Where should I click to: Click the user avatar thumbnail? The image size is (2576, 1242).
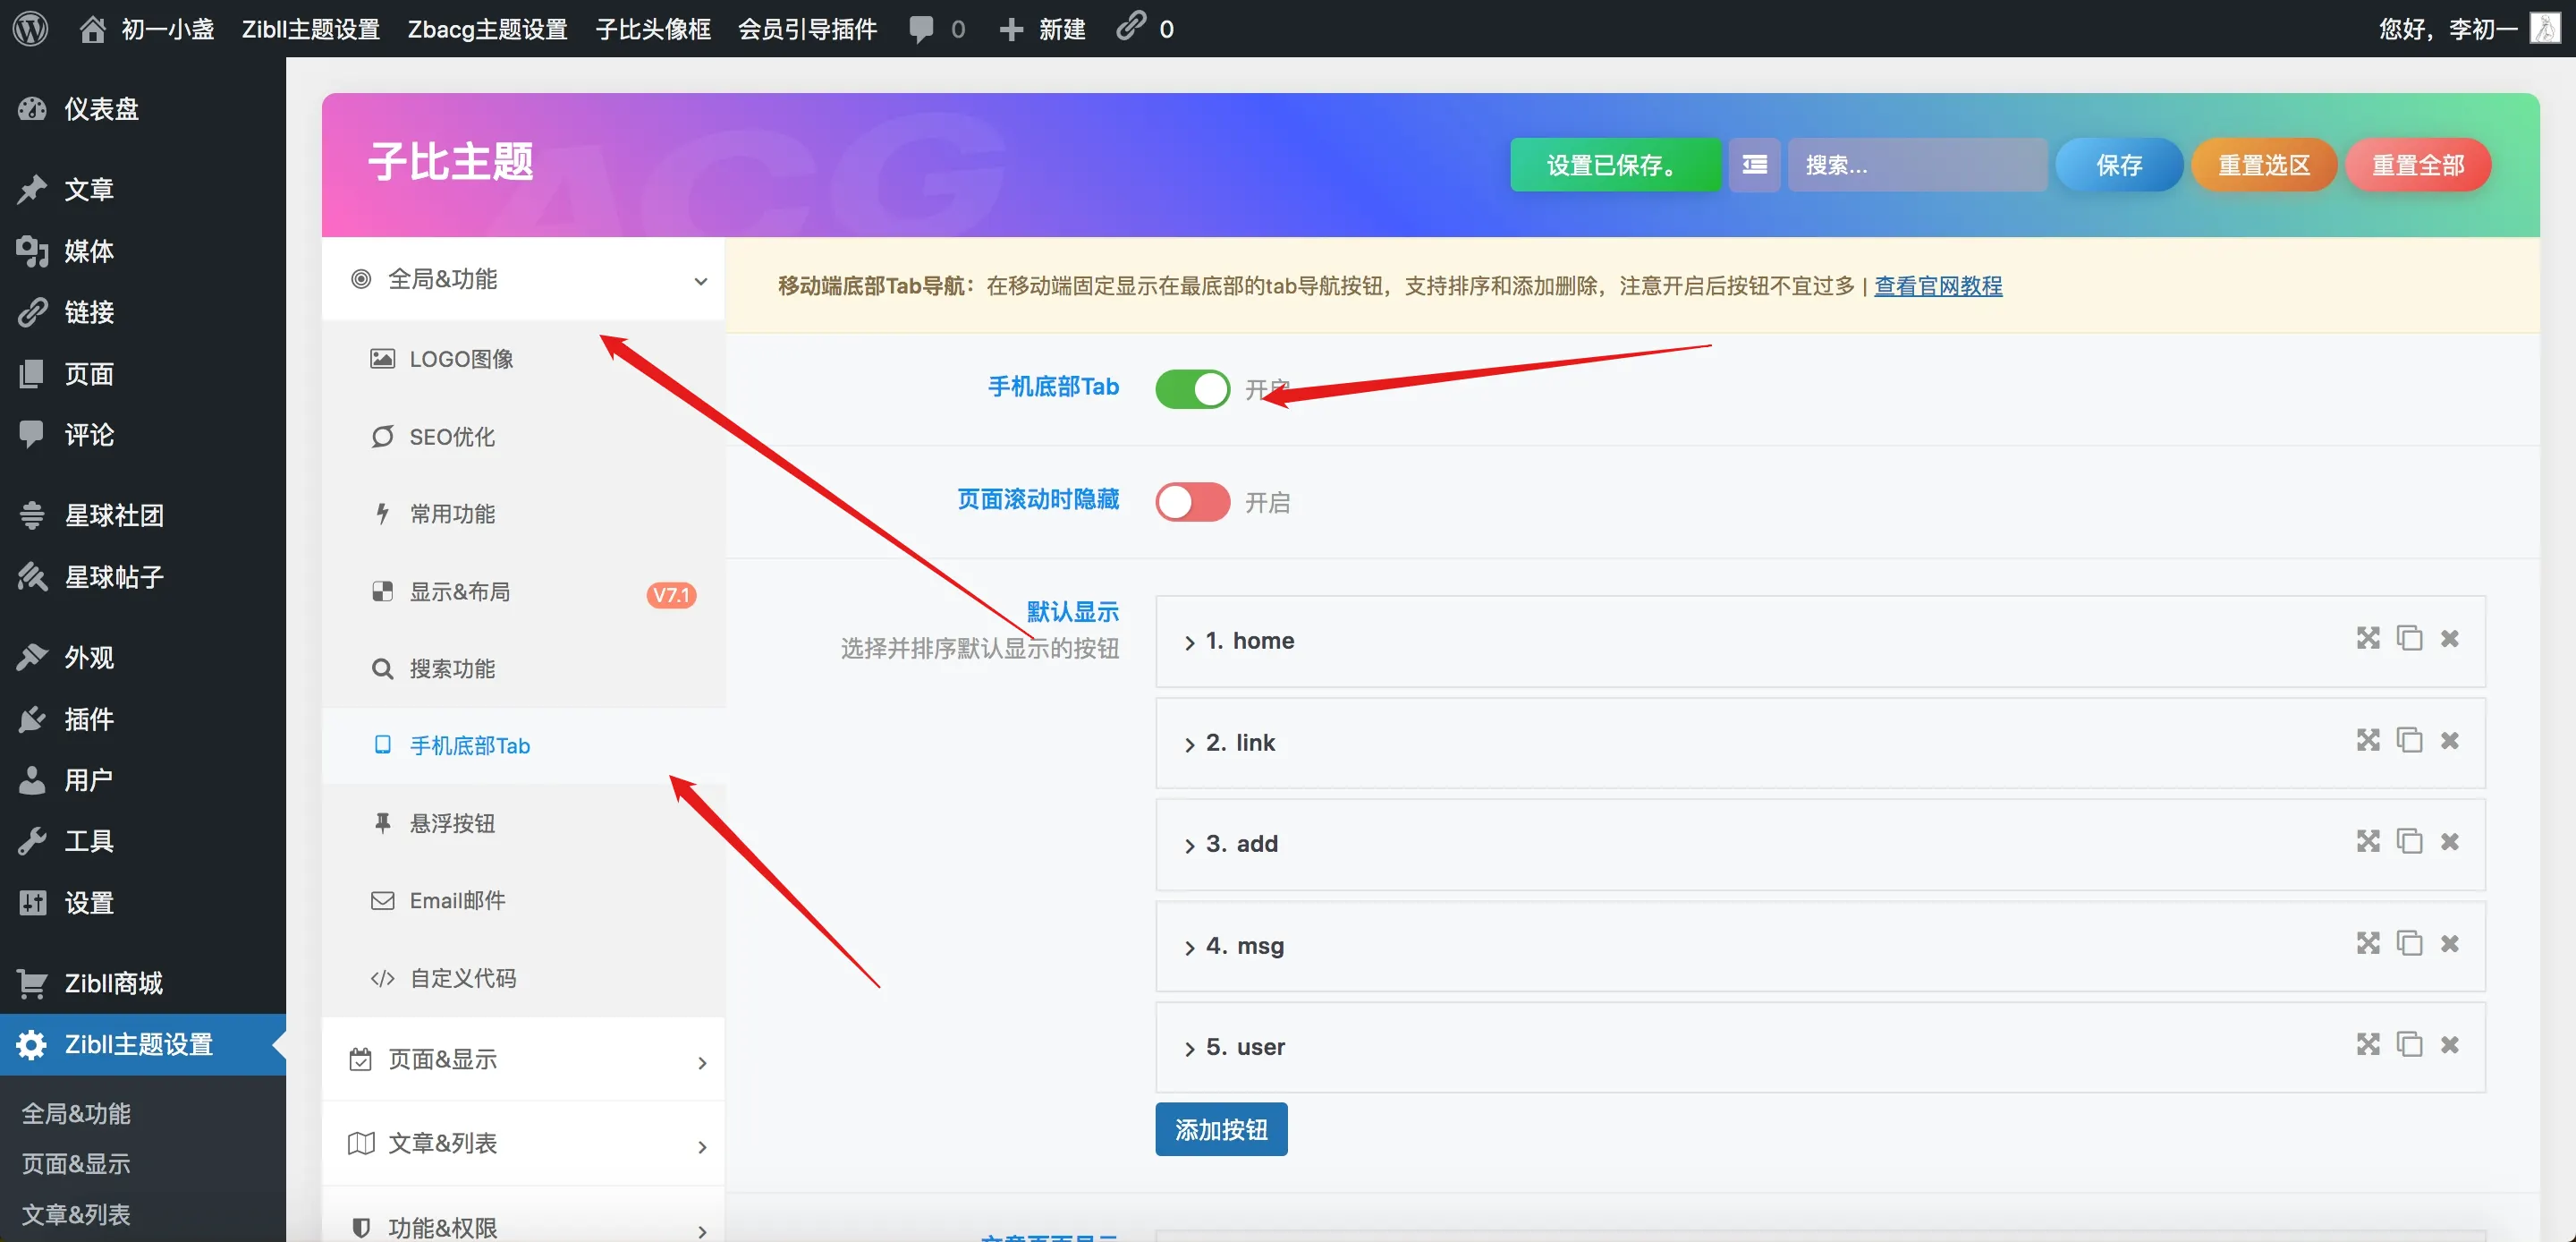click(2545, 28)
